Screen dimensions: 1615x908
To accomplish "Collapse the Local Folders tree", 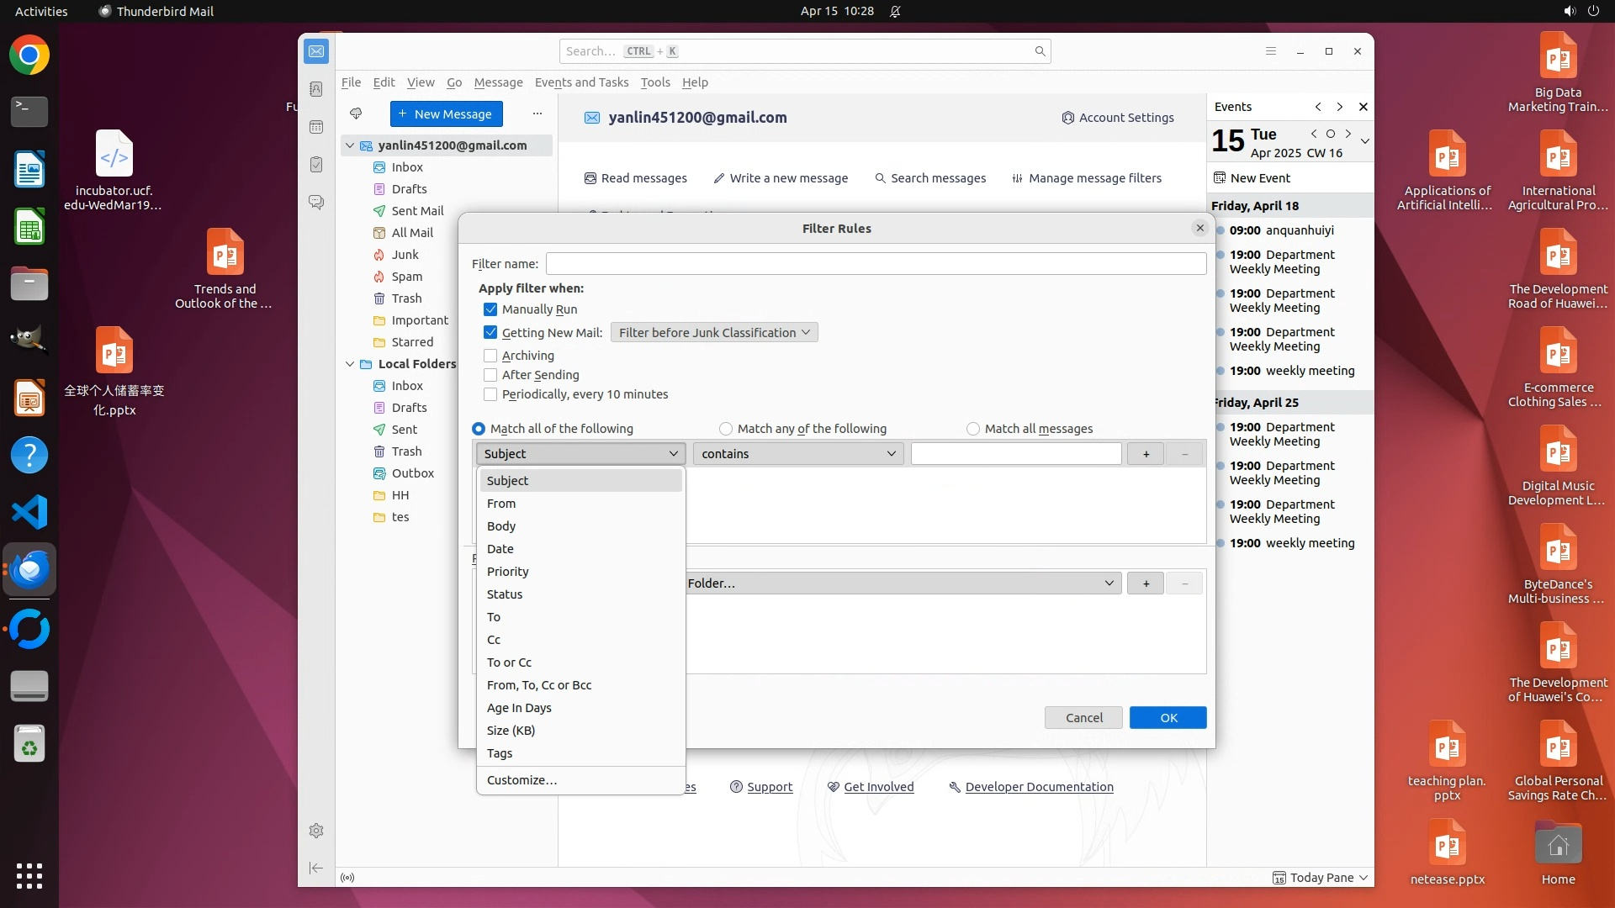I will 350,364.
